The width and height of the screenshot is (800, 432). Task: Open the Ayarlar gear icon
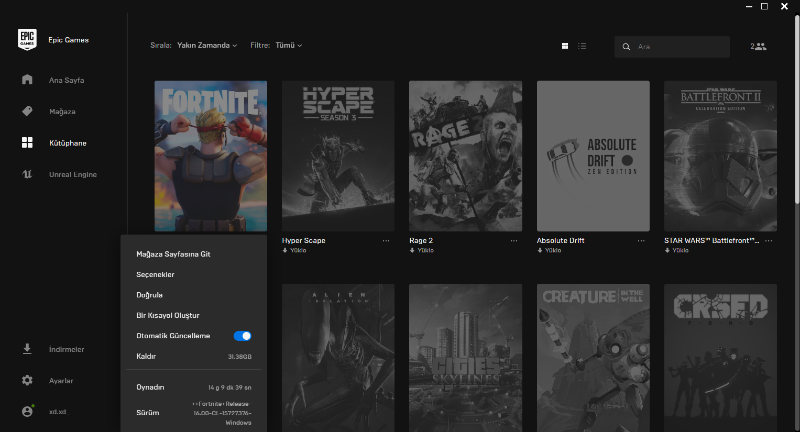[27, 380]
